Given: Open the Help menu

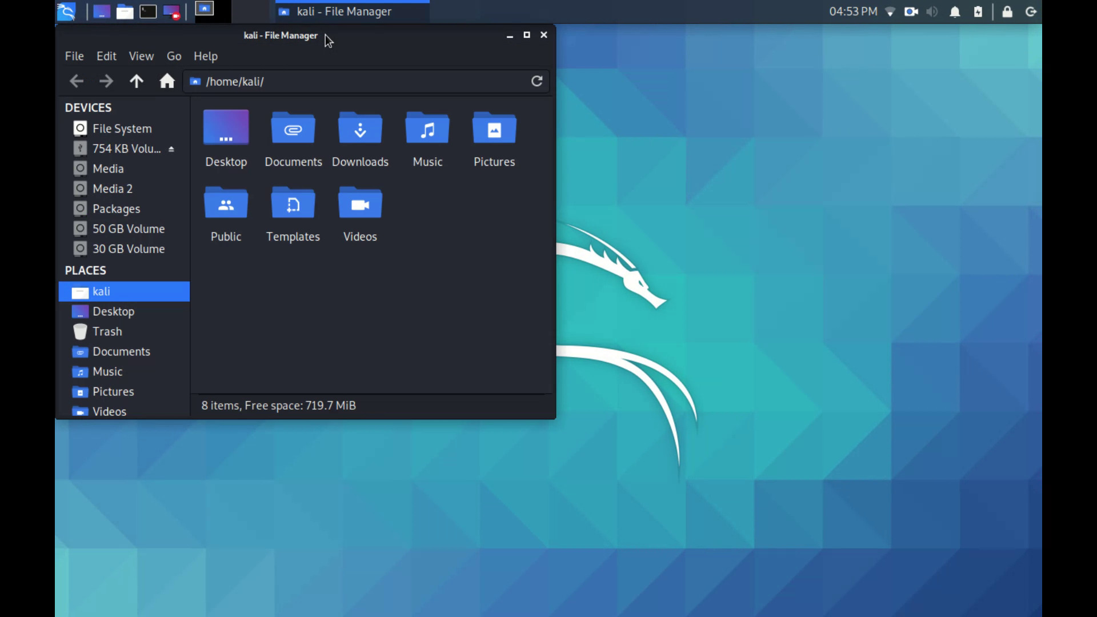Looking at the screenshot, I should [205, 56].
